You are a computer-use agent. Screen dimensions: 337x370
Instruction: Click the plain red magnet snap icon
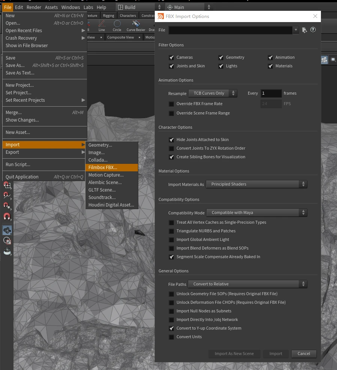coord(7,216)
